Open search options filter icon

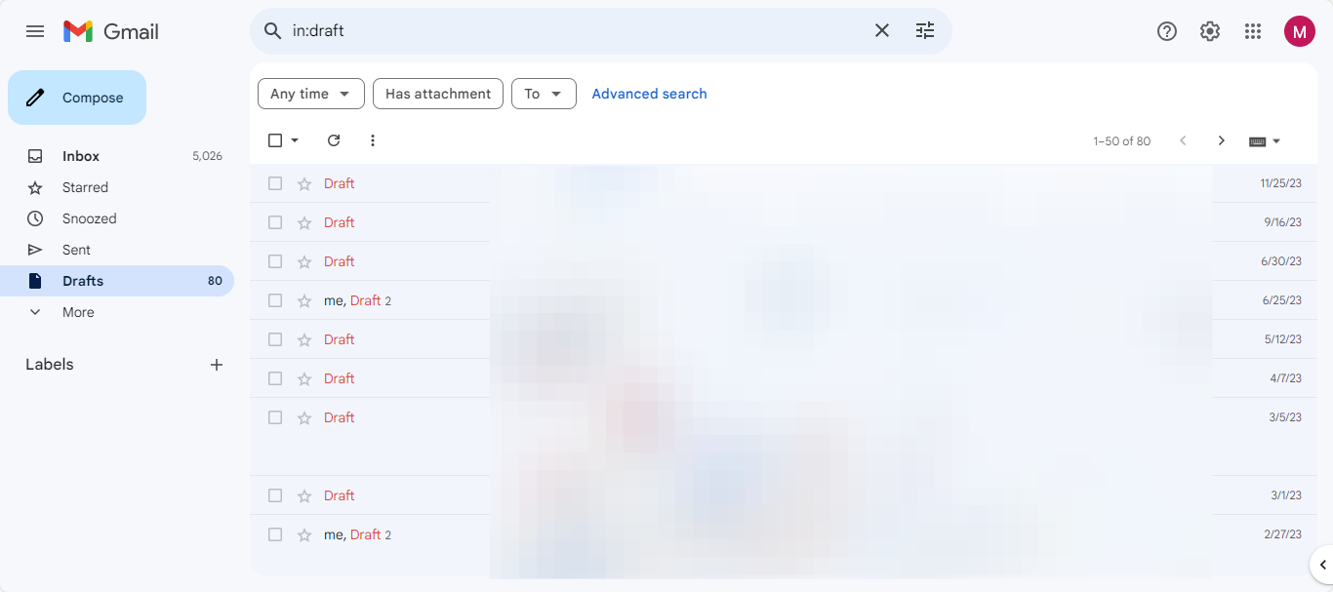pyautogui.click(x=924, y=31)
